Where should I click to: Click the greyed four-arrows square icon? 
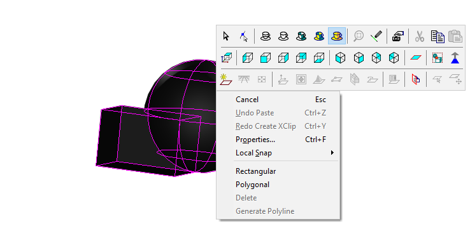pos(262,79)
